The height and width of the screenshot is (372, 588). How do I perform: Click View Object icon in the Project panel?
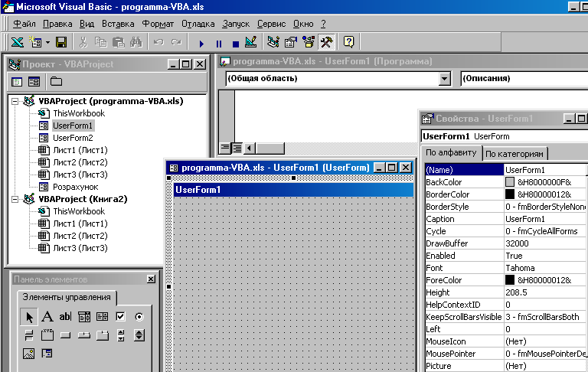coord(34,81)
